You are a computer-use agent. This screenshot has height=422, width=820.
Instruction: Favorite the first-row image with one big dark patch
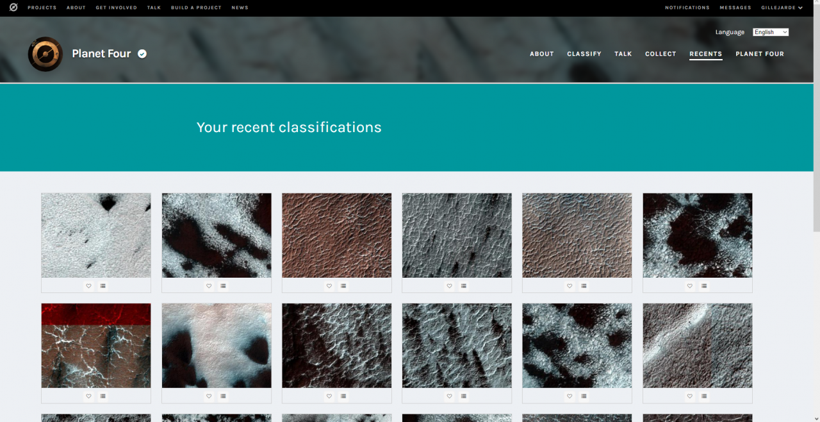click(690, 286)
